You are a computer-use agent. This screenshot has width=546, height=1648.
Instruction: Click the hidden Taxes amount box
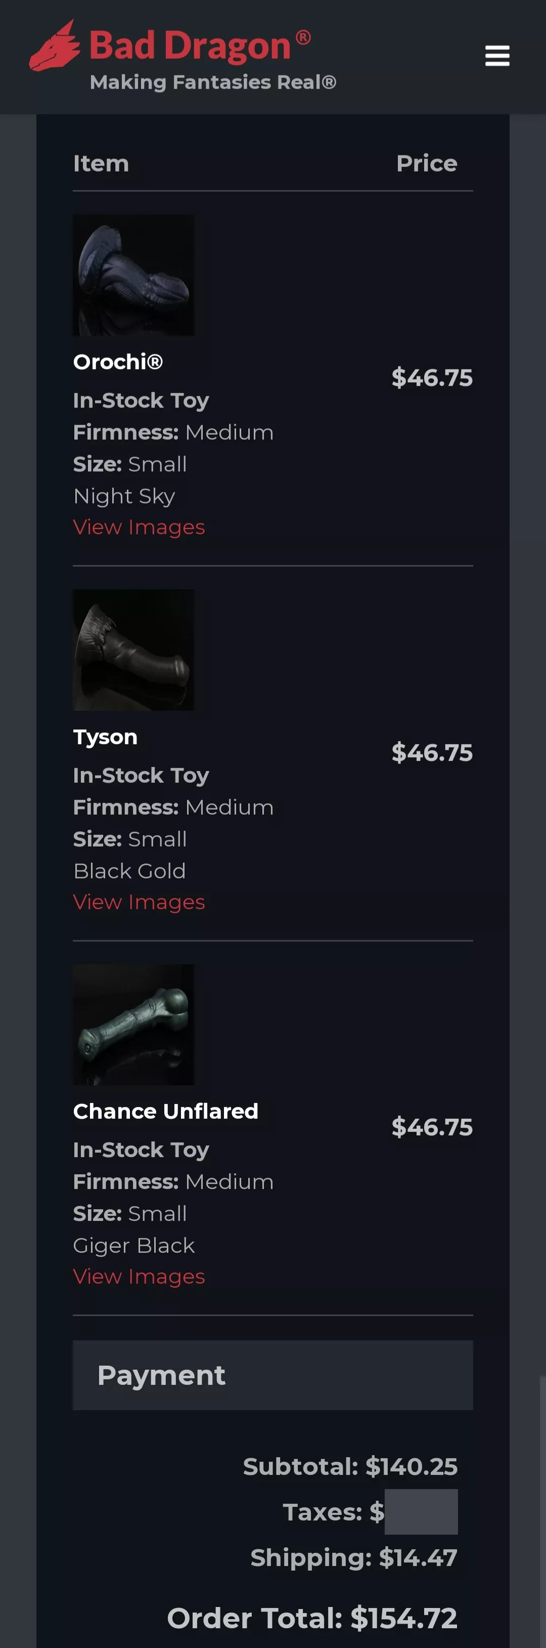(421, 1512)
